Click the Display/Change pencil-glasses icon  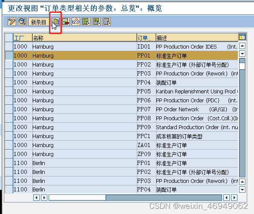[x=12, y=22]
